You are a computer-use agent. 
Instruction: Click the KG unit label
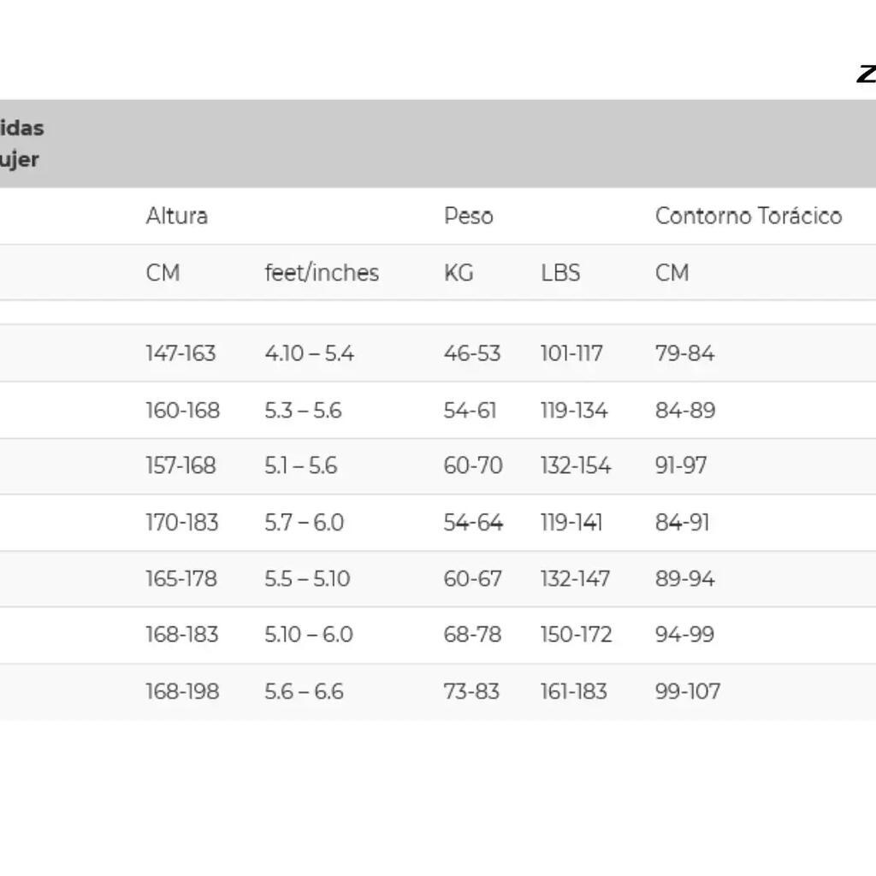(x=459, y=273)
